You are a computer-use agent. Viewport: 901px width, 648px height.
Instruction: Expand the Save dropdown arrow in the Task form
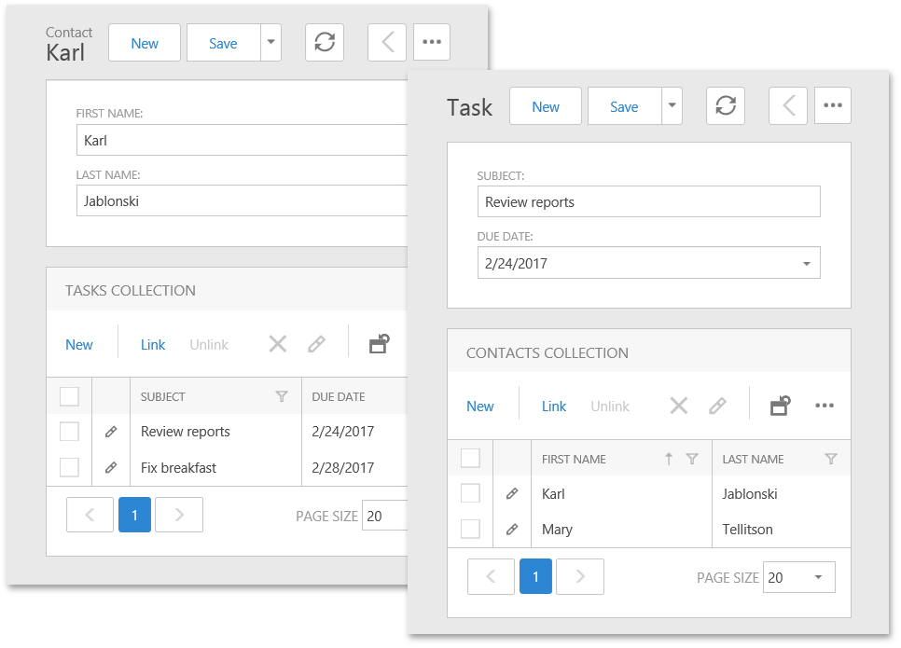(672, 106)
